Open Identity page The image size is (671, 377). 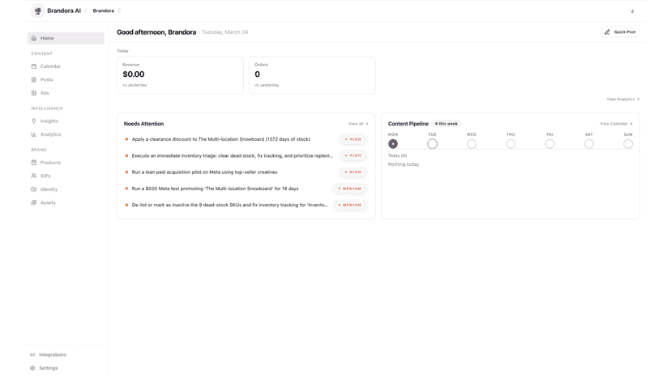[x=66, y=189]
